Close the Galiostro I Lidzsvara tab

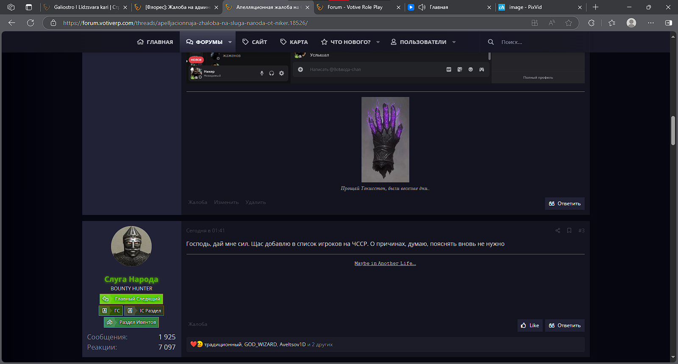point(125,7)
